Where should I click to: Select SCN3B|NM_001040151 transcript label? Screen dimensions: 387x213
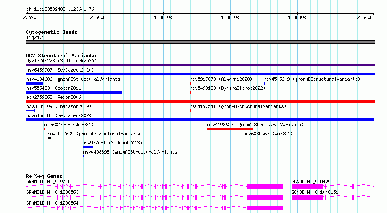[x=315, y=192]
